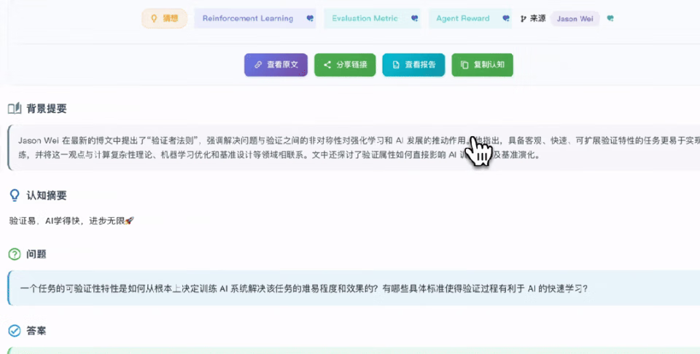700x354 pixels.
Task: Click the checkmark icon beside 答案
Action: pyautogui.click(x=14, y=331)
